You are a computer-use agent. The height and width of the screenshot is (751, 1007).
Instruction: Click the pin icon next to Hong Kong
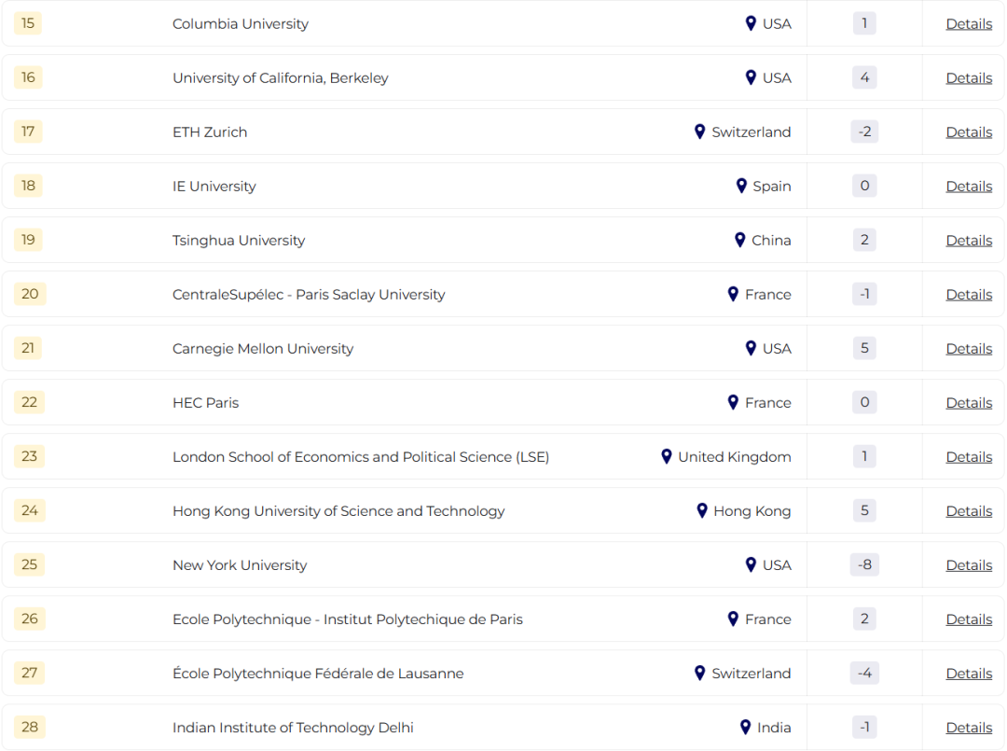pyautogui.click(x=702, y=510)
